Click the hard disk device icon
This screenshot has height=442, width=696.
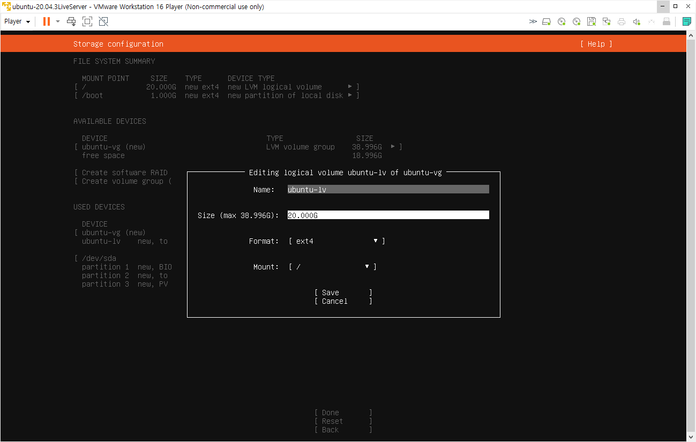pos(547,21)
